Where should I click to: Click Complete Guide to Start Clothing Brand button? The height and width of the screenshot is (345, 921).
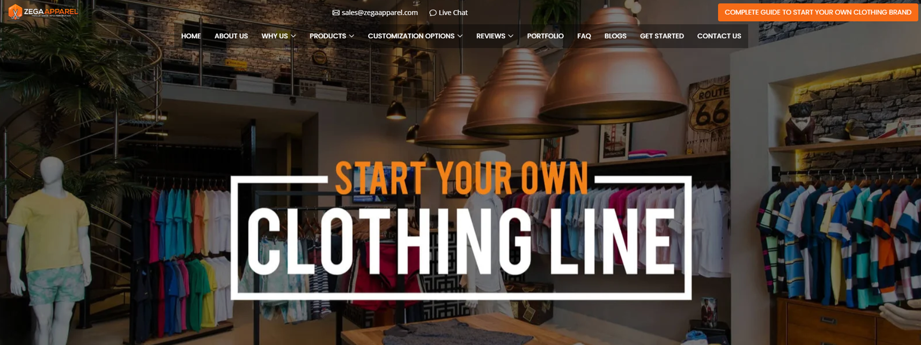(x=818, y=12)
